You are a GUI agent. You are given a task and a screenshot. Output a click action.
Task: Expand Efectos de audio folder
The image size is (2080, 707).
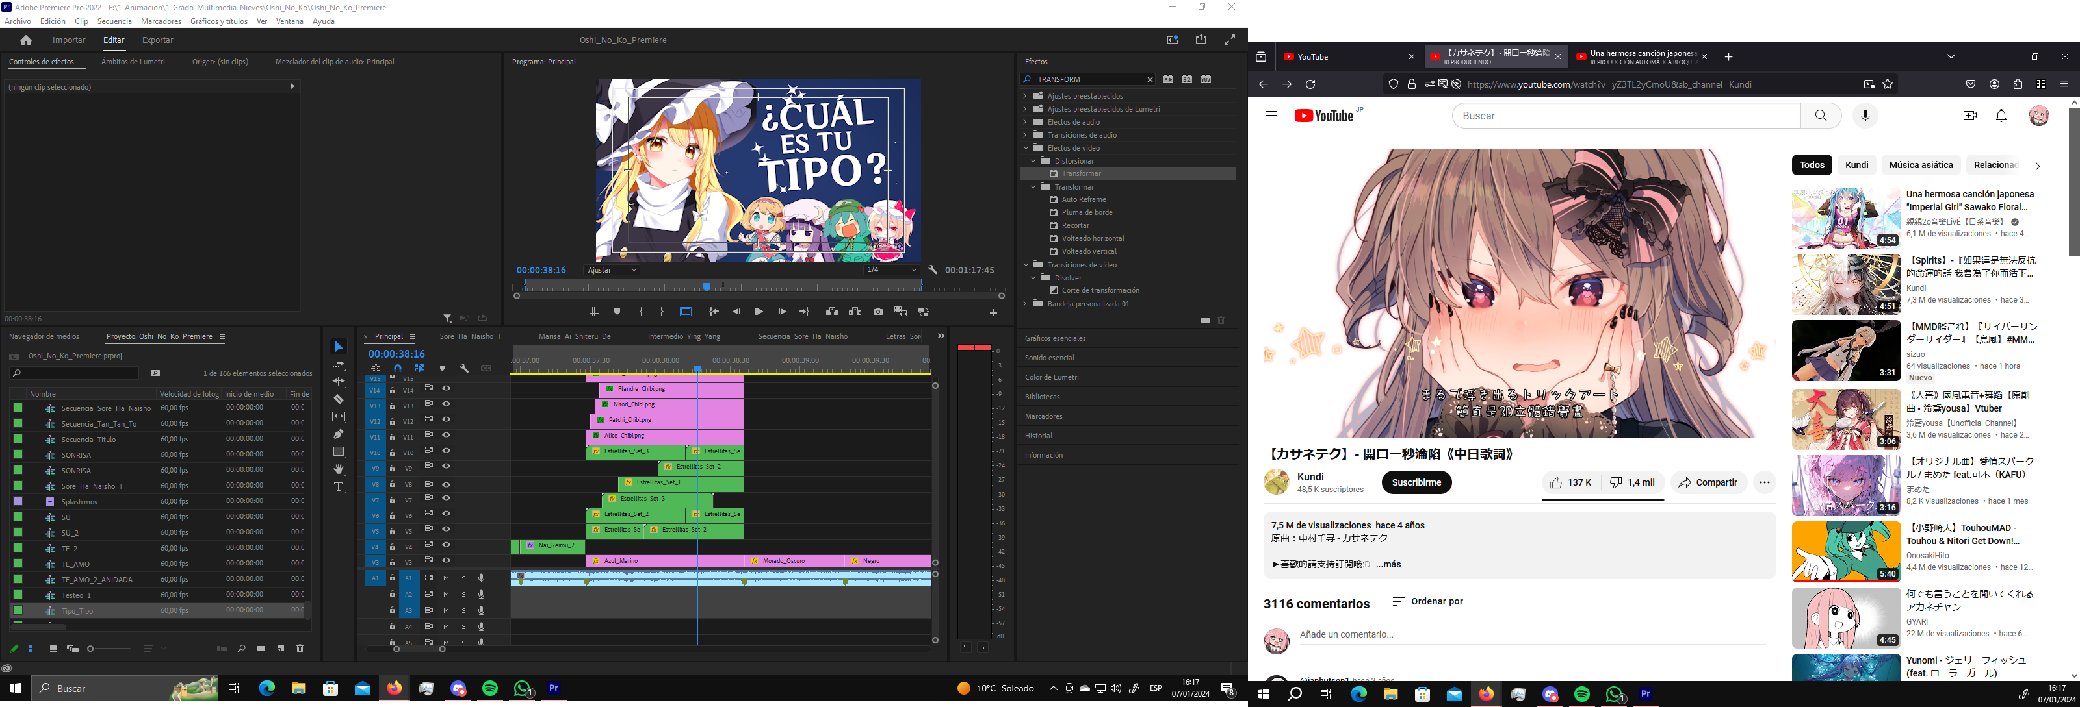tap(1026, 122)
